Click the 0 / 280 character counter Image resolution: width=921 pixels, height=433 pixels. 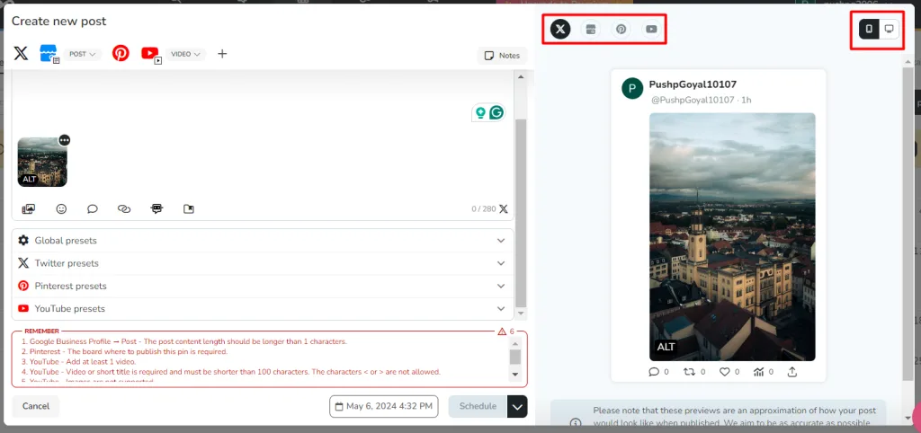pyautogui.click(x=483, y=209)
